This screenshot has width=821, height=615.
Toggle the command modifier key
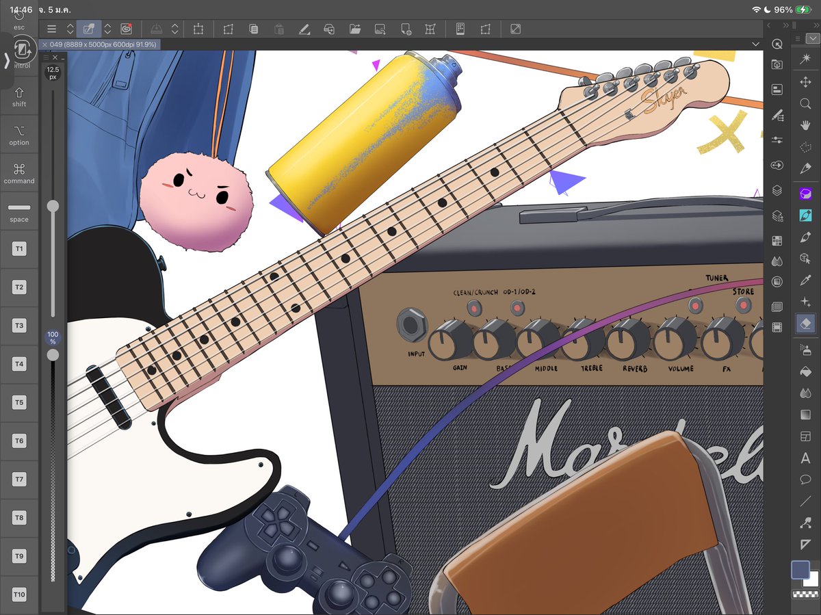pyautogui.click(x=19, y=173)
